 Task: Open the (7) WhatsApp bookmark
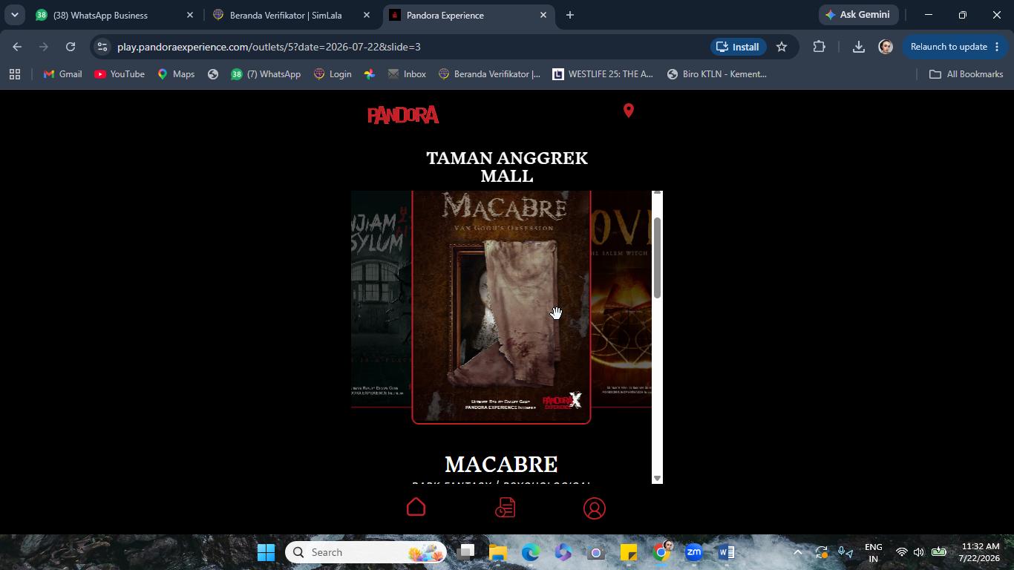click(266, 74)
